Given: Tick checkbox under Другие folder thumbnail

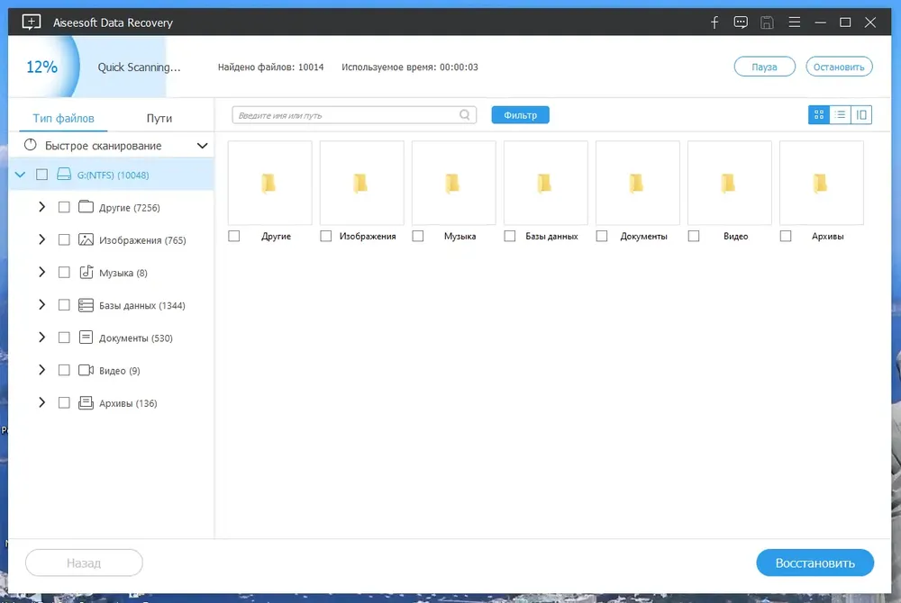Looking at the screenshot, I should coord(234,236).
